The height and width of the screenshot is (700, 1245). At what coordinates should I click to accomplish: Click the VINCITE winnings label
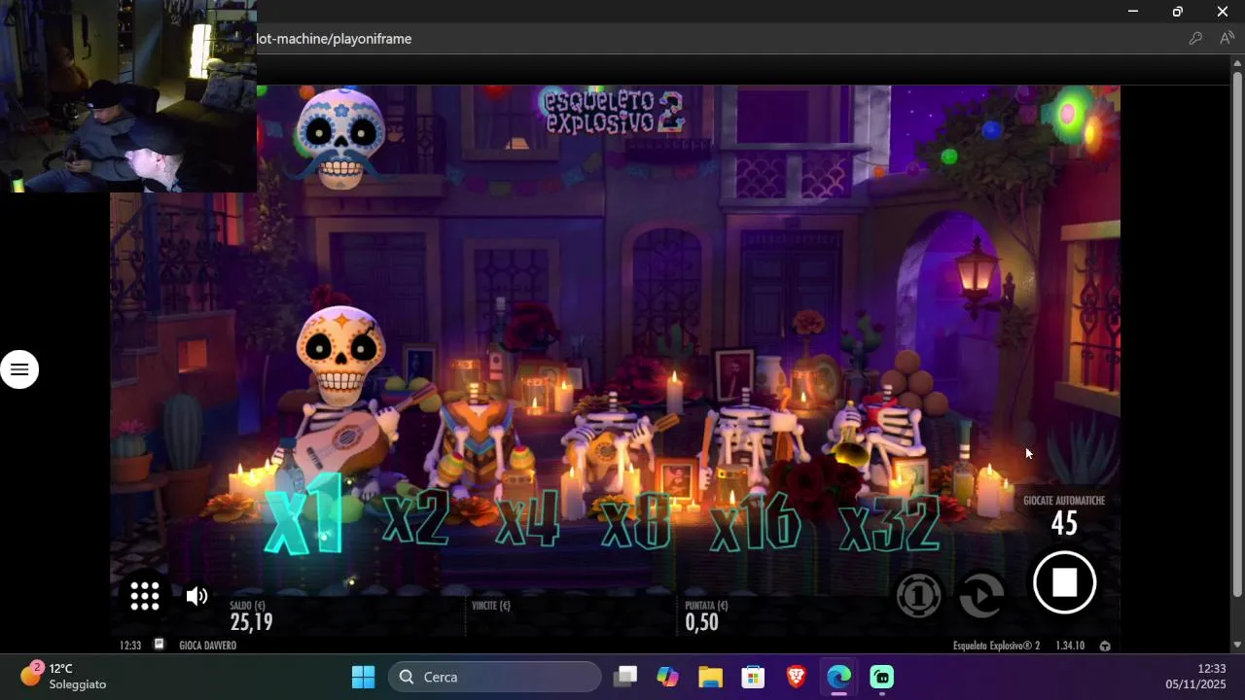(490, 606)
